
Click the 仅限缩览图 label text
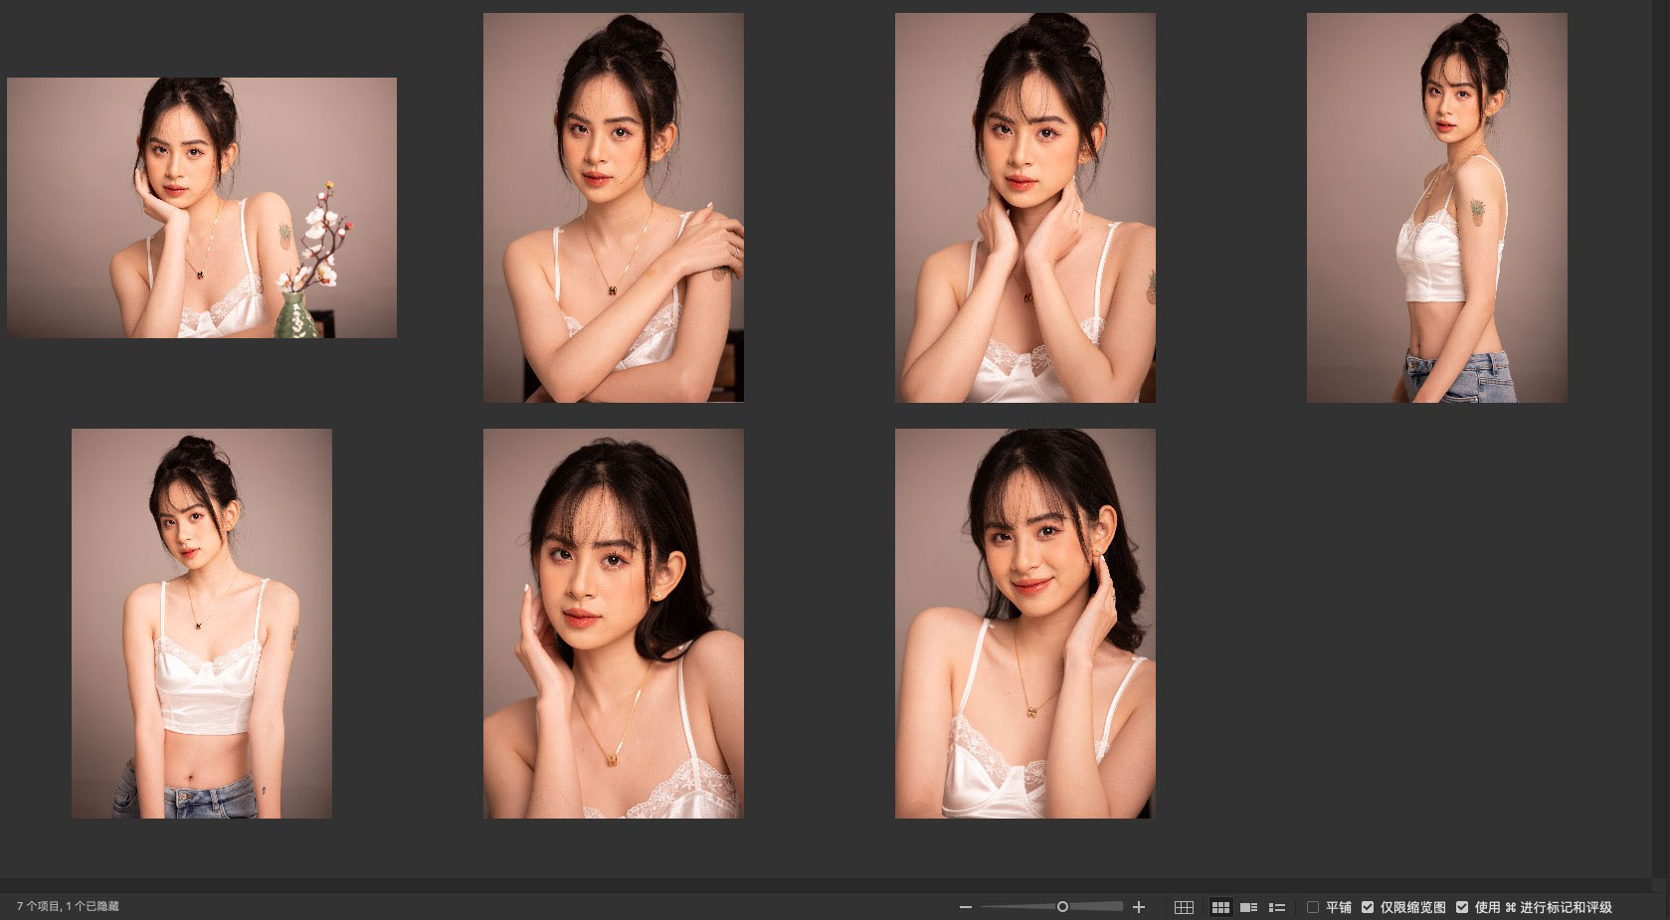click(x=1412, y=907)
